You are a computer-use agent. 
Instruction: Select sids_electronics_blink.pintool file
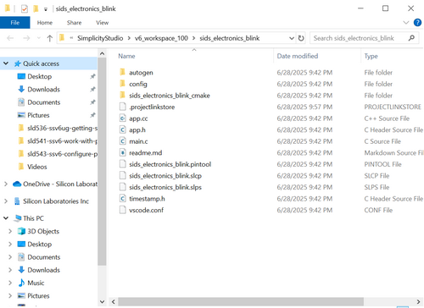click(x=170, y=164)
